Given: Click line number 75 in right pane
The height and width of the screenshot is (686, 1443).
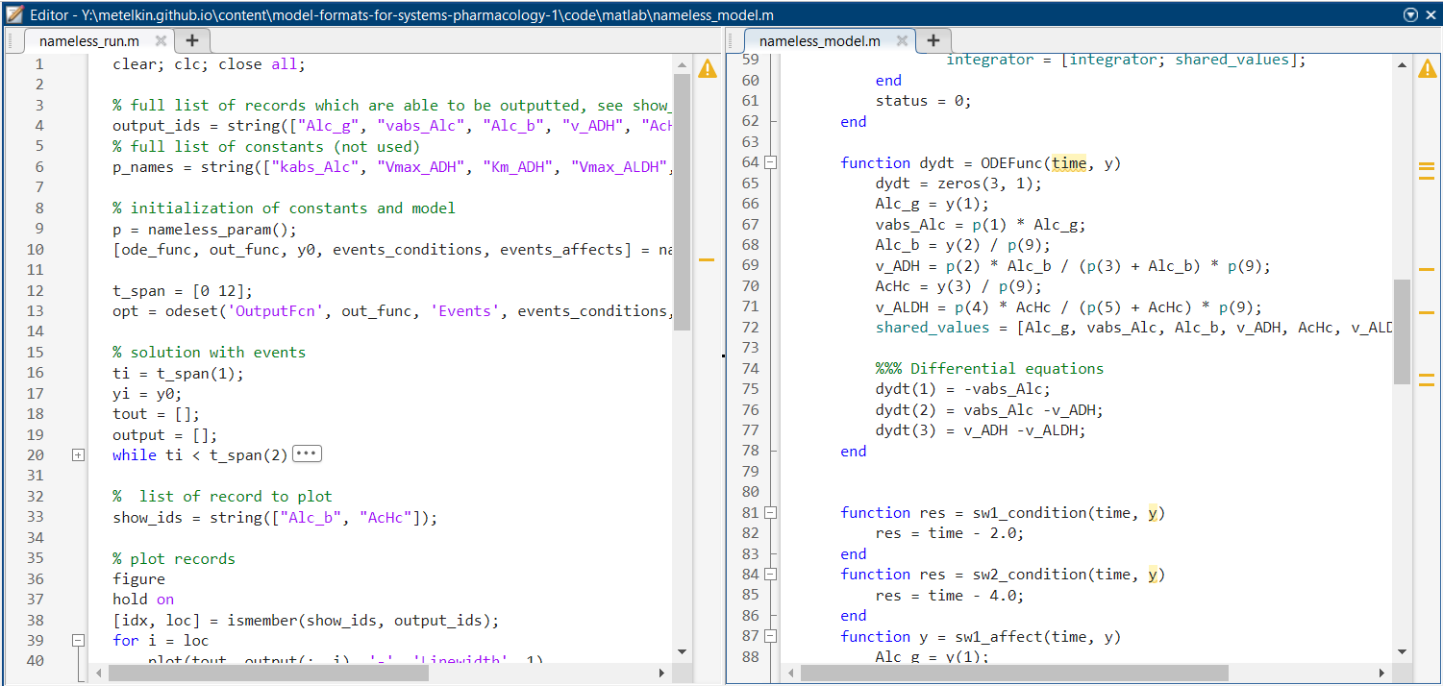Looking at the screenshot, I should [750, 389].
